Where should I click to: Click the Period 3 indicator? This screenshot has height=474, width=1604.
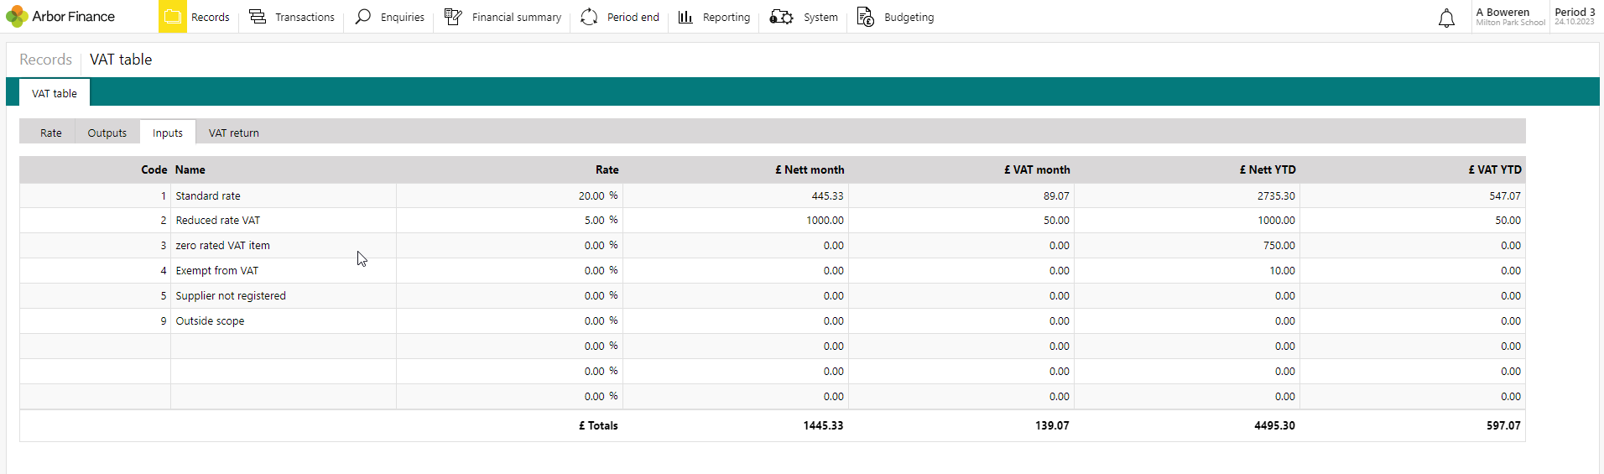[x=1575, y=17]
